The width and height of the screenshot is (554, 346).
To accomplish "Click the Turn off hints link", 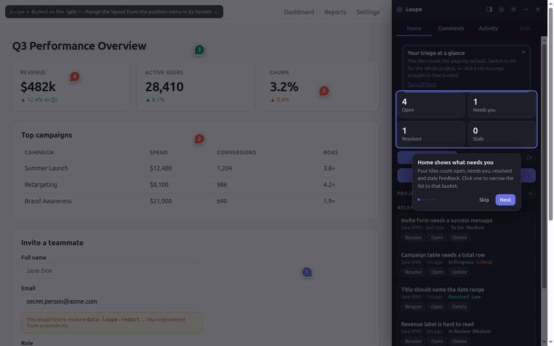I will coord(422,84).
